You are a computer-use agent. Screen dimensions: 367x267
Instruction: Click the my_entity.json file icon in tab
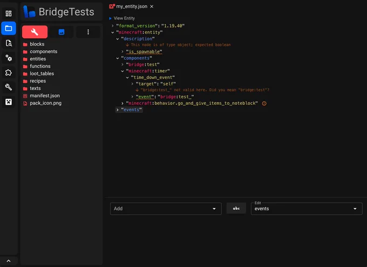click(112, 6)
